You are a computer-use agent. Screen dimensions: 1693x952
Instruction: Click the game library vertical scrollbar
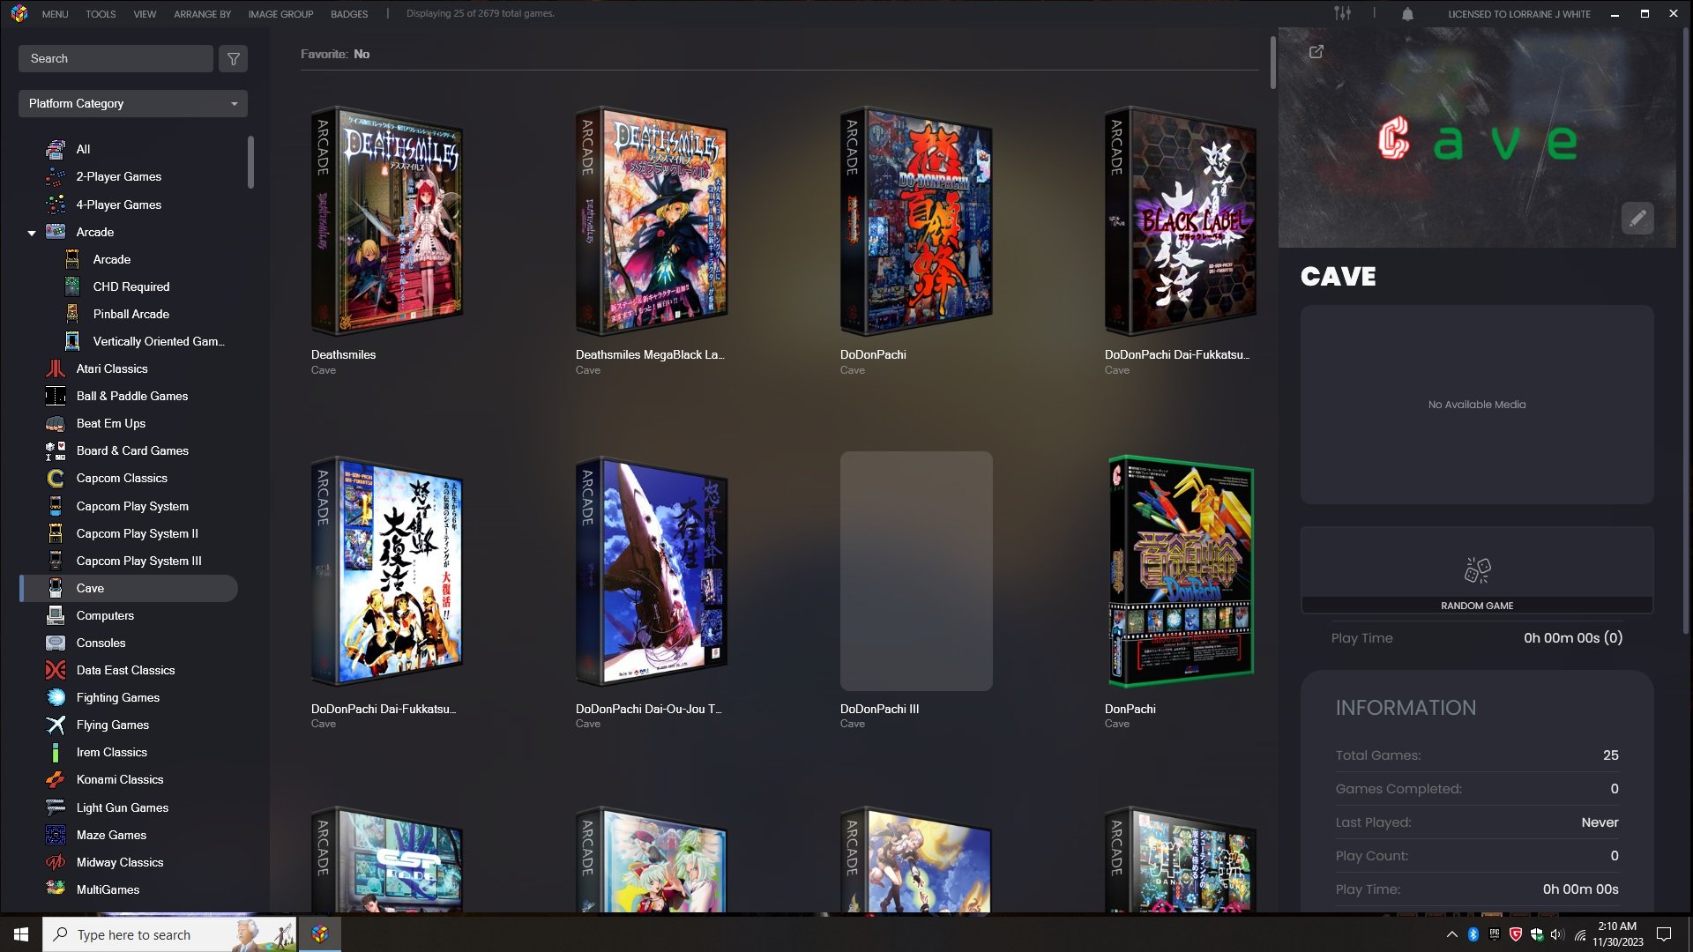[x=1272, y=63]
